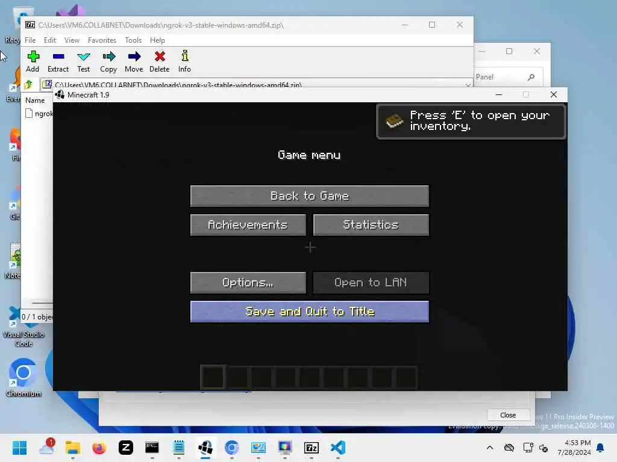Viewport: 617px width, 462px height.
Task: Click the cloud sync tray icon
Action: click(x=509, y=448)
